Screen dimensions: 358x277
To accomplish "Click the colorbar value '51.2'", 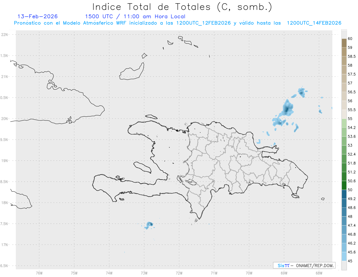I will [352, 172].
